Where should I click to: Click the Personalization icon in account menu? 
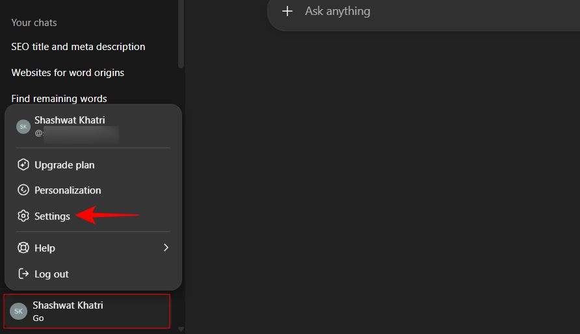23,190
